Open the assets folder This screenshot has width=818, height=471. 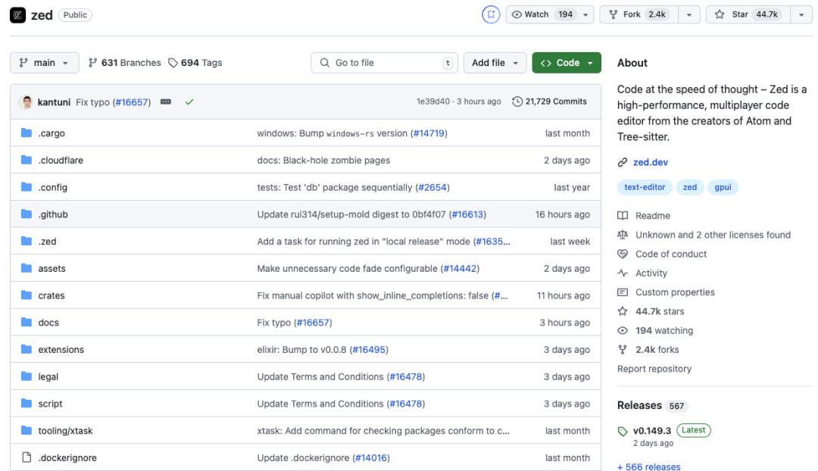click(52, 269)
